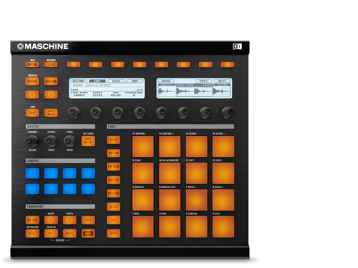Viewport: 358px width, 268px height.
Task: Click the right page arrow button
Action: tap(51, 94)
